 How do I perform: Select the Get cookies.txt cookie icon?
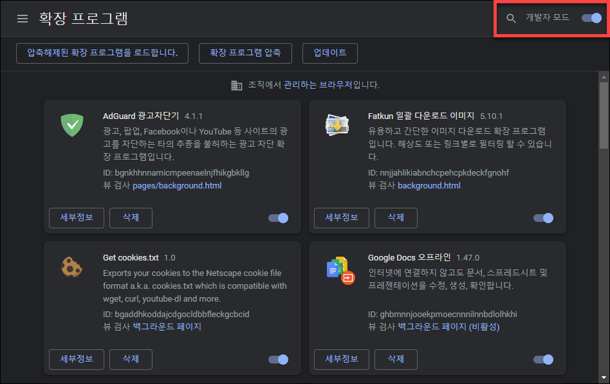point(71,268)
